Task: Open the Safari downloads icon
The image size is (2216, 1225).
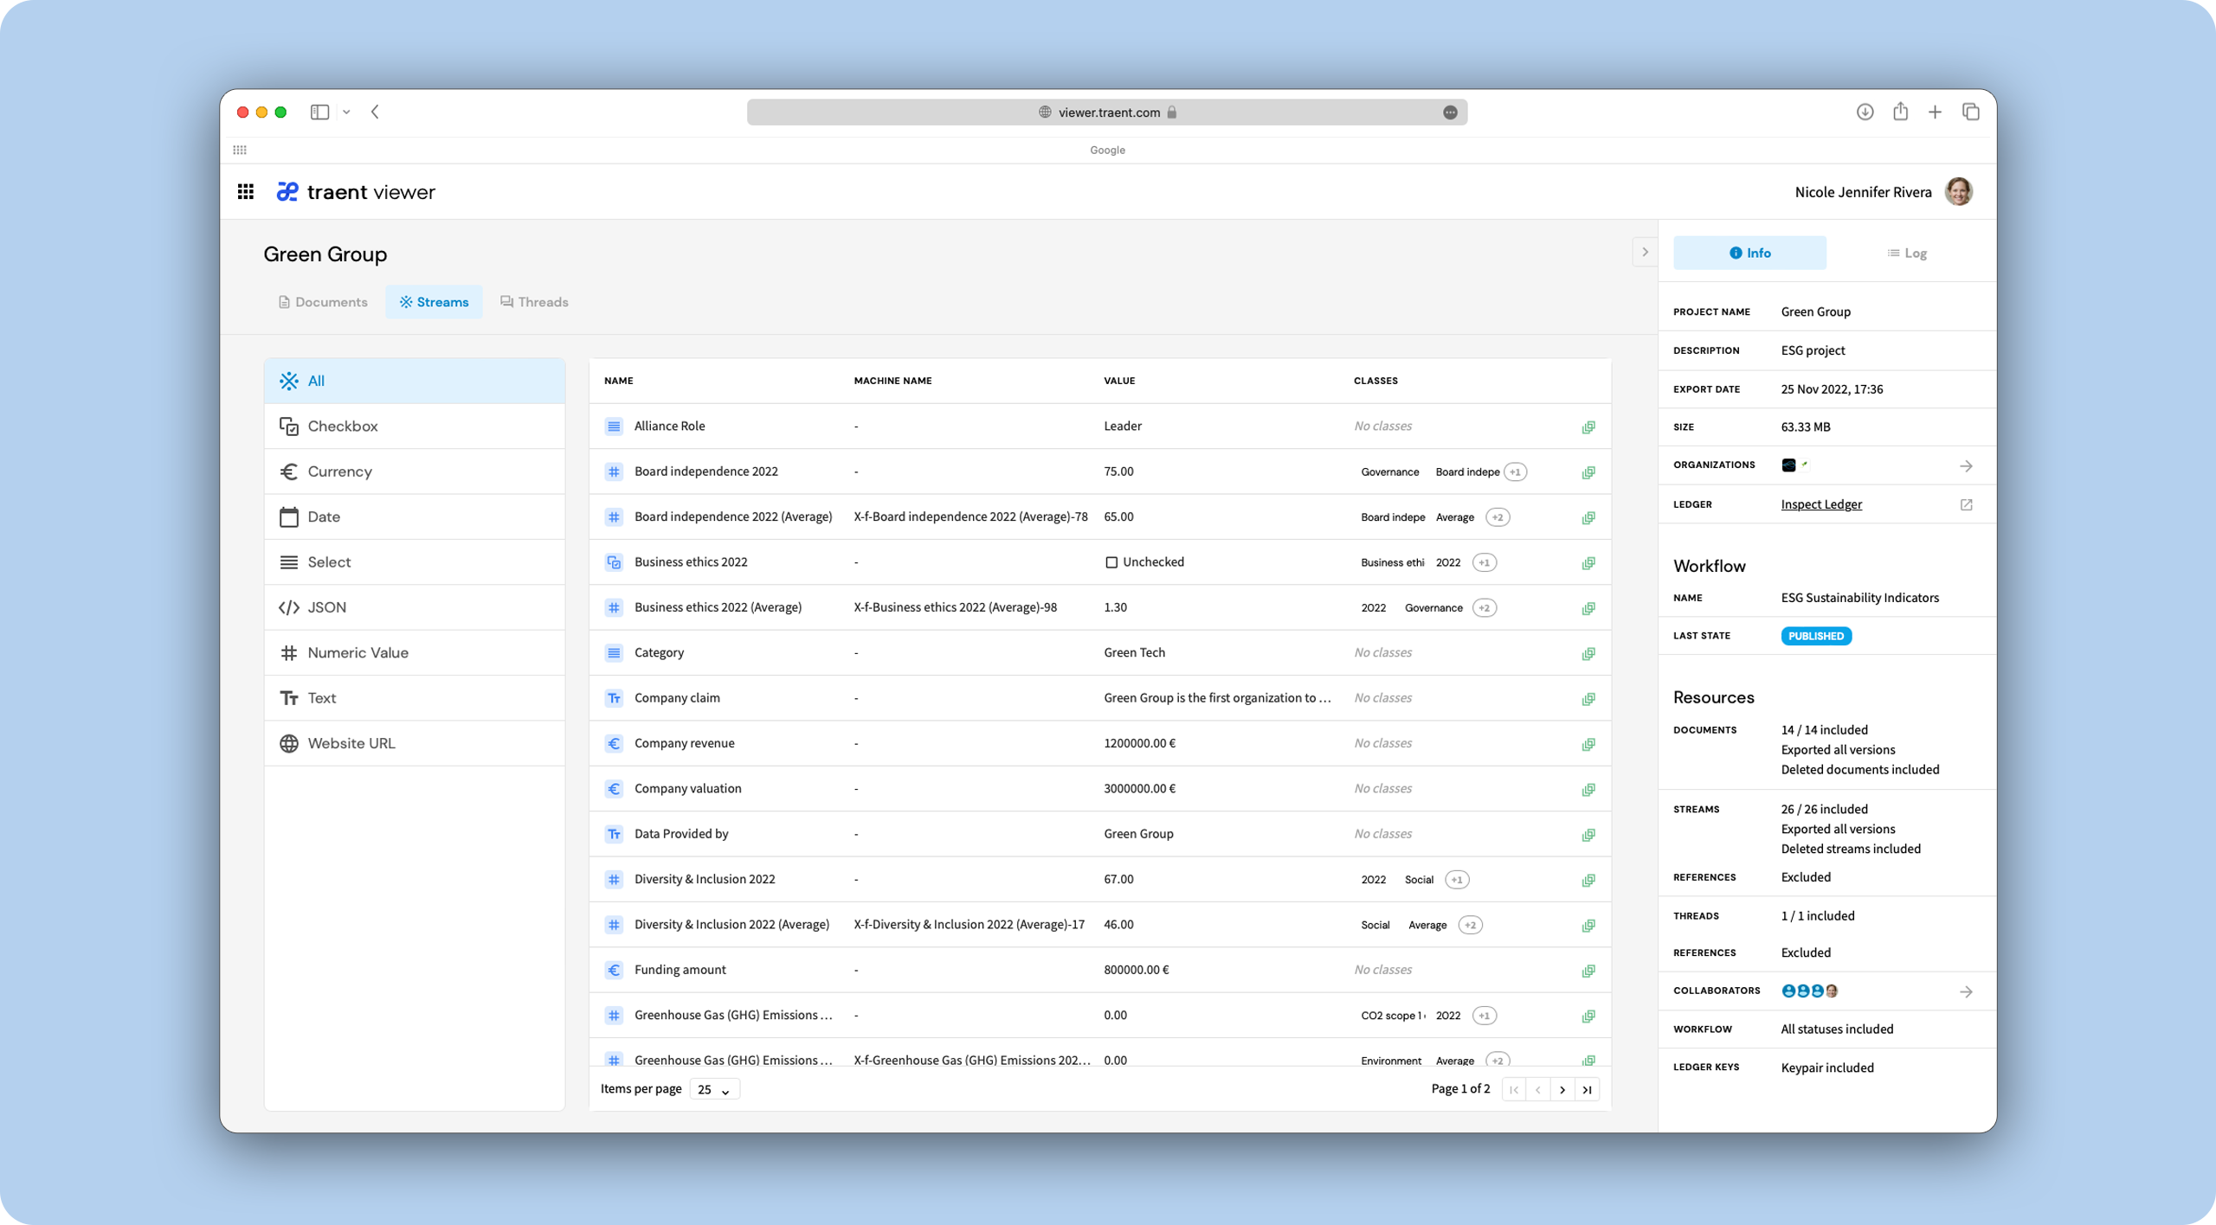Action: click(1865, 112)
